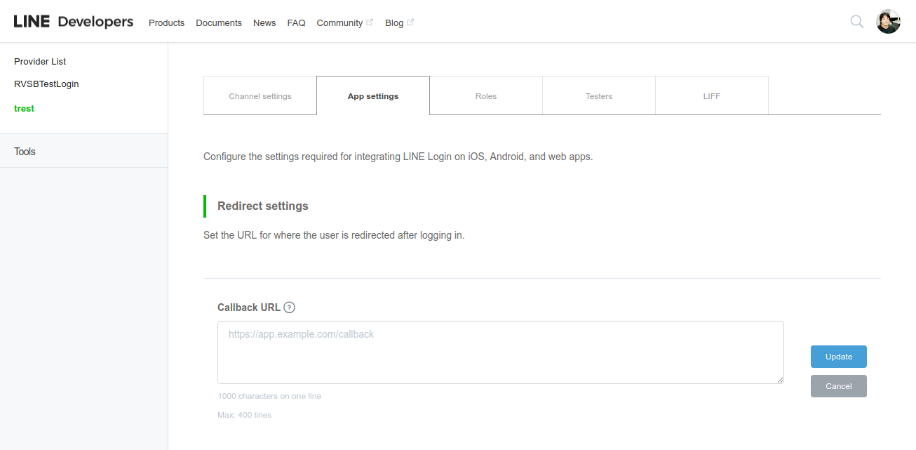Open the FAQ page
Image resolution: width=916 pixels, height=450 pixels.
click(x=296, y=22)
